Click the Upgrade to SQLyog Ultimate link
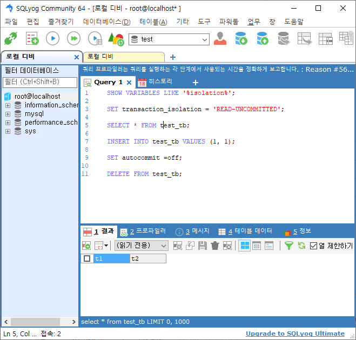This screenshot has height=340, width=356. pyautogui.click(x=295, y=334)
